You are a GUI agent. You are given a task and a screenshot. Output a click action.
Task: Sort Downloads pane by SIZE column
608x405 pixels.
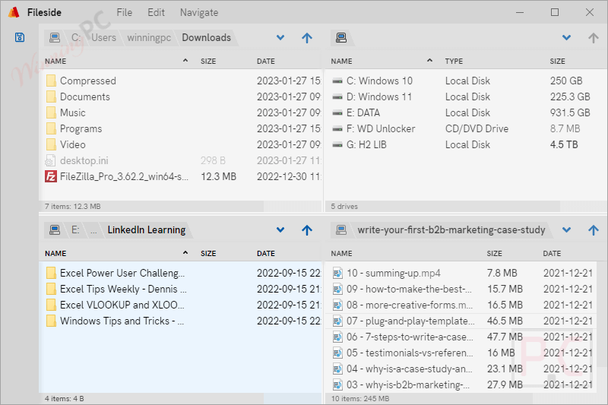tap(208, 62)
